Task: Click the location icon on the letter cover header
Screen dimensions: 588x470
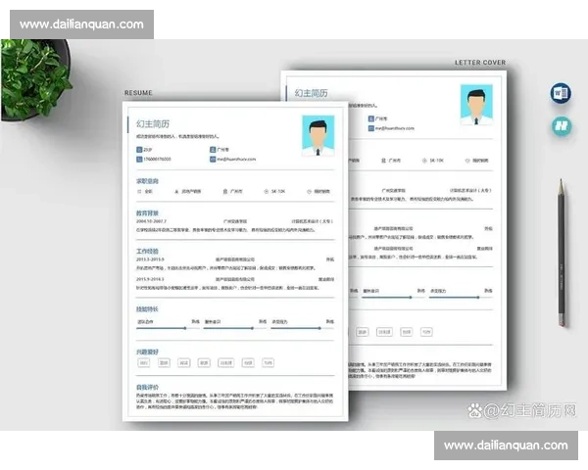Action: pyautogui.click(x=370, y=118)
